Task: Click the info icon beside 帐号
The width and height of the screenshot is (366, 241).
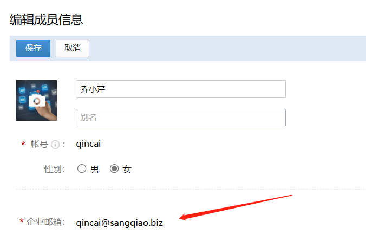Action: [55, 145]
